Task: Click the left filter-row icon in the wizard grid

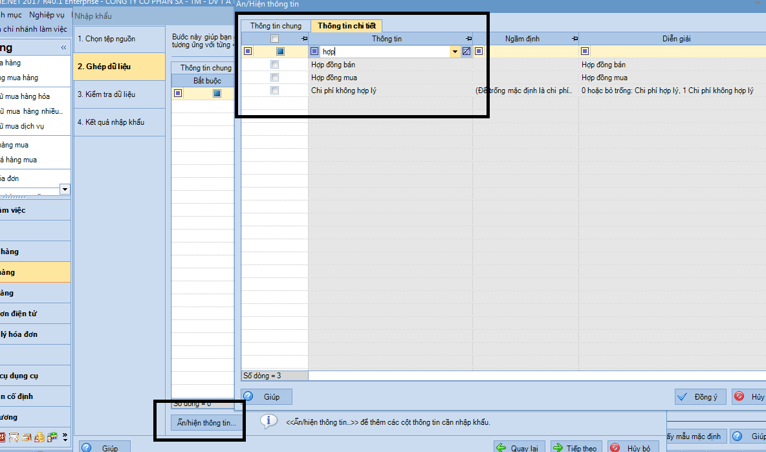Action: pyautogui.click(x=179, y=93)
